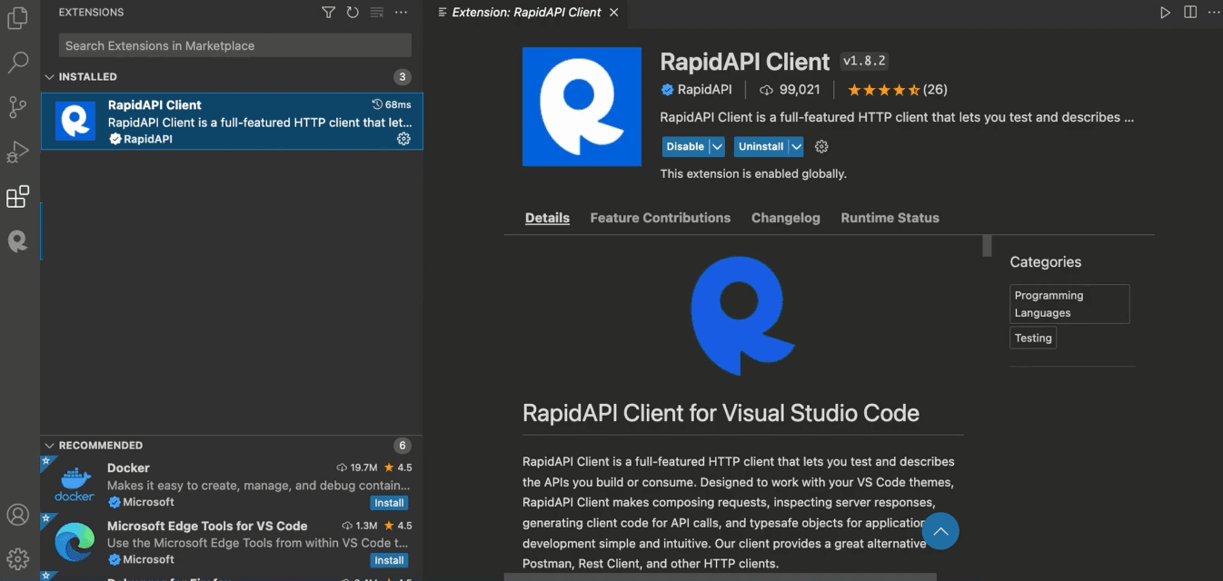Click the large RapidAPI extension logo

coord(582,106)
